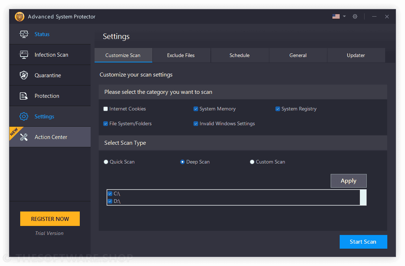Click the REGISTER NOW button
The height and width of the screenshot is (266, 405).
tap(50, 219)
